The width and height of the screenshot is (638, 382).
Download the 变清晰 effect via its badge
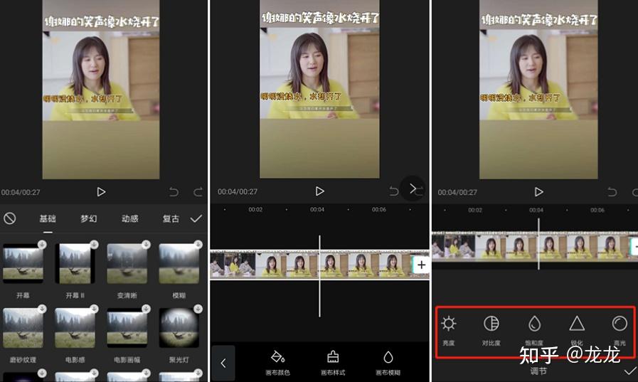tap(146, 245)
